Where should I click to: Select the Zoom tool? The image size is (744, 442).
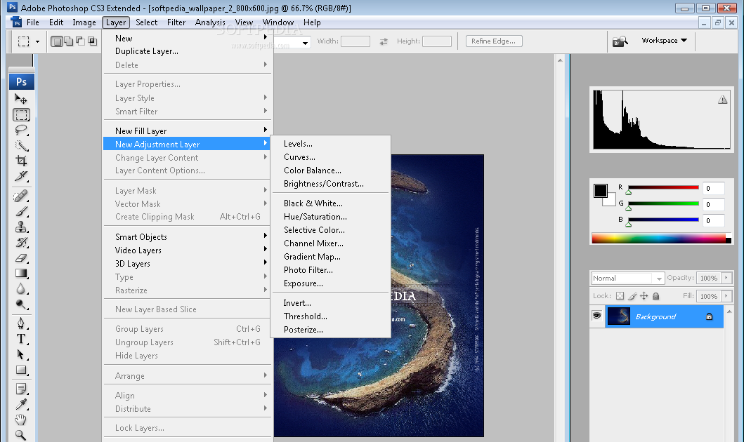pyautogui.click(x=21, y=435)
